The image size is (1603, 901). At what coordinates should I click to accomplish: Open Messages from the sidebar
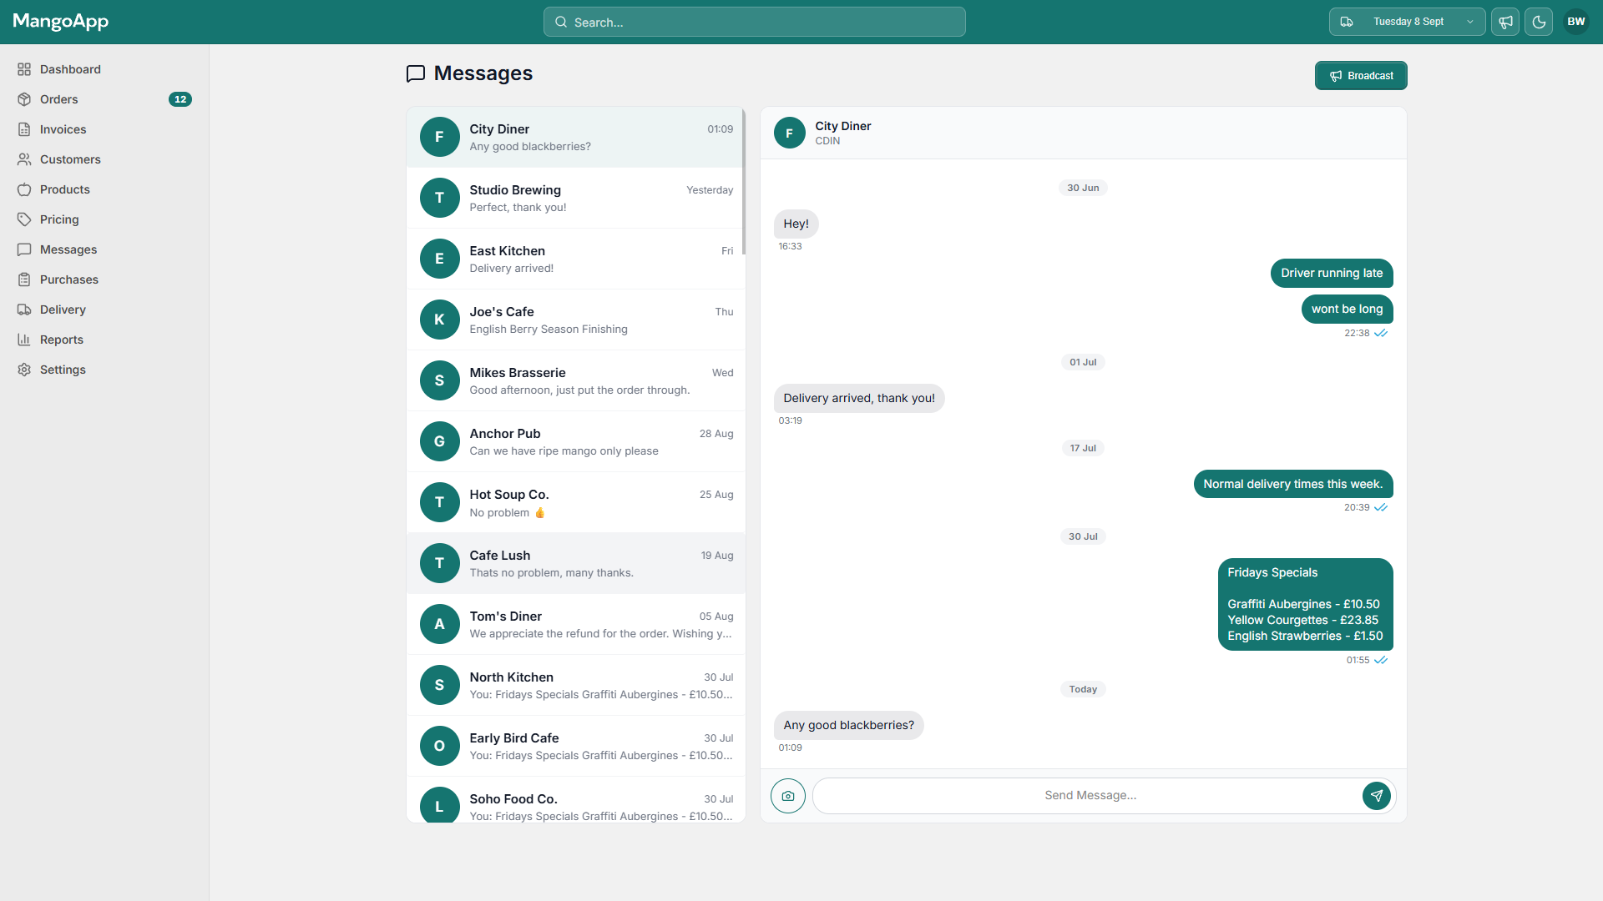pos(104,249)
